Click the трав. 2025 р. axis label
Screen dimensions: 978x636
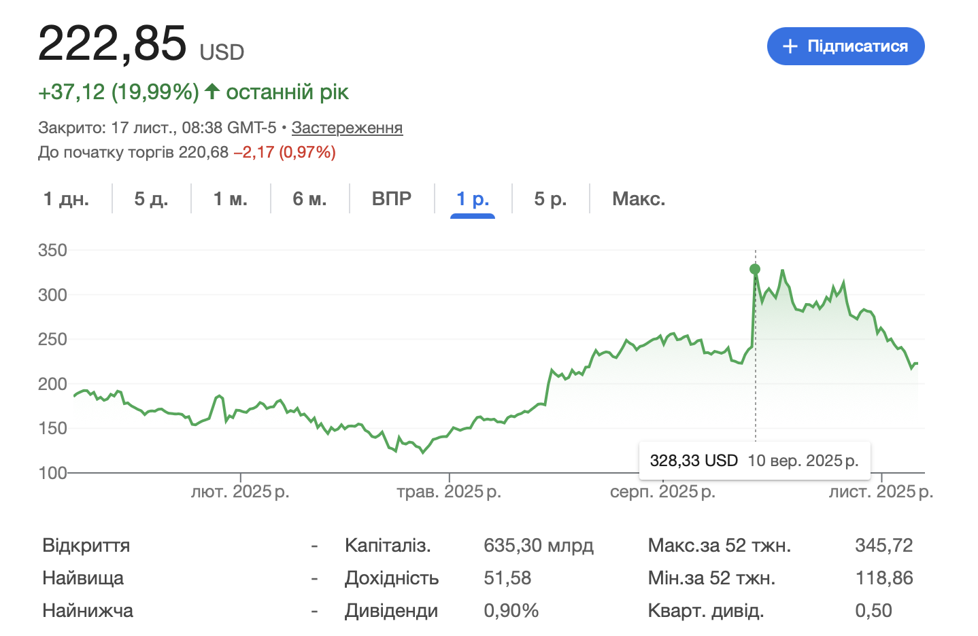[449, 492]
